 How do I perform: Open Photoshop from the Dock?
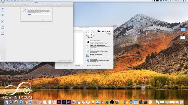[x=64, y=102]
